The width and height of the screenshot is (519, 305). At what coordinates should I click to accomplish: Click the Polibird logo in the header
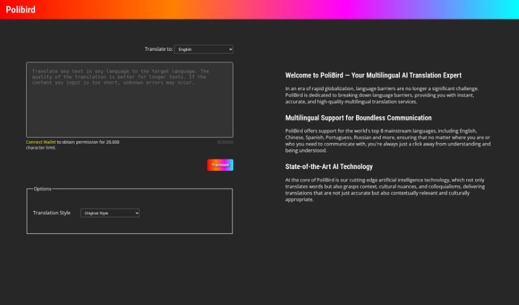(20, 10)
